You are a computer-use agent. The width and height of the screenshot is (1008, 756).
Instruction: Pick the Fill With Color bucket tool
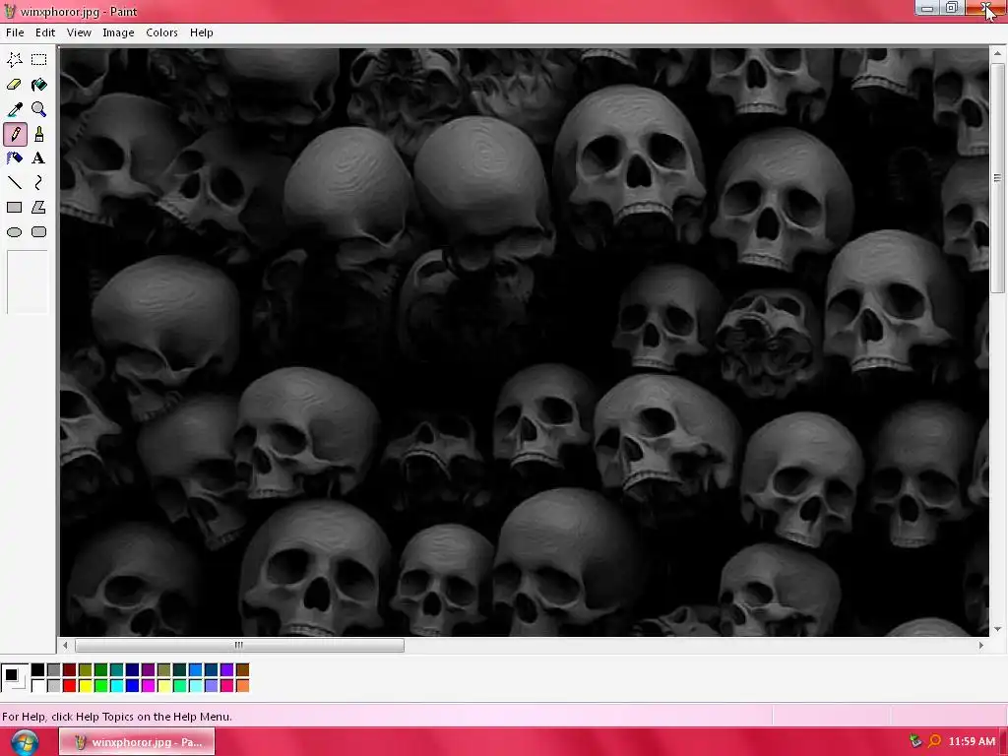pos(38,85)
